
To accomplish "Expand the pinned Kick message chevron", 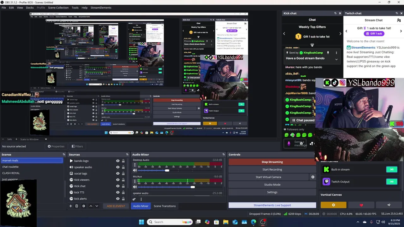I will (x=336, y=59).
